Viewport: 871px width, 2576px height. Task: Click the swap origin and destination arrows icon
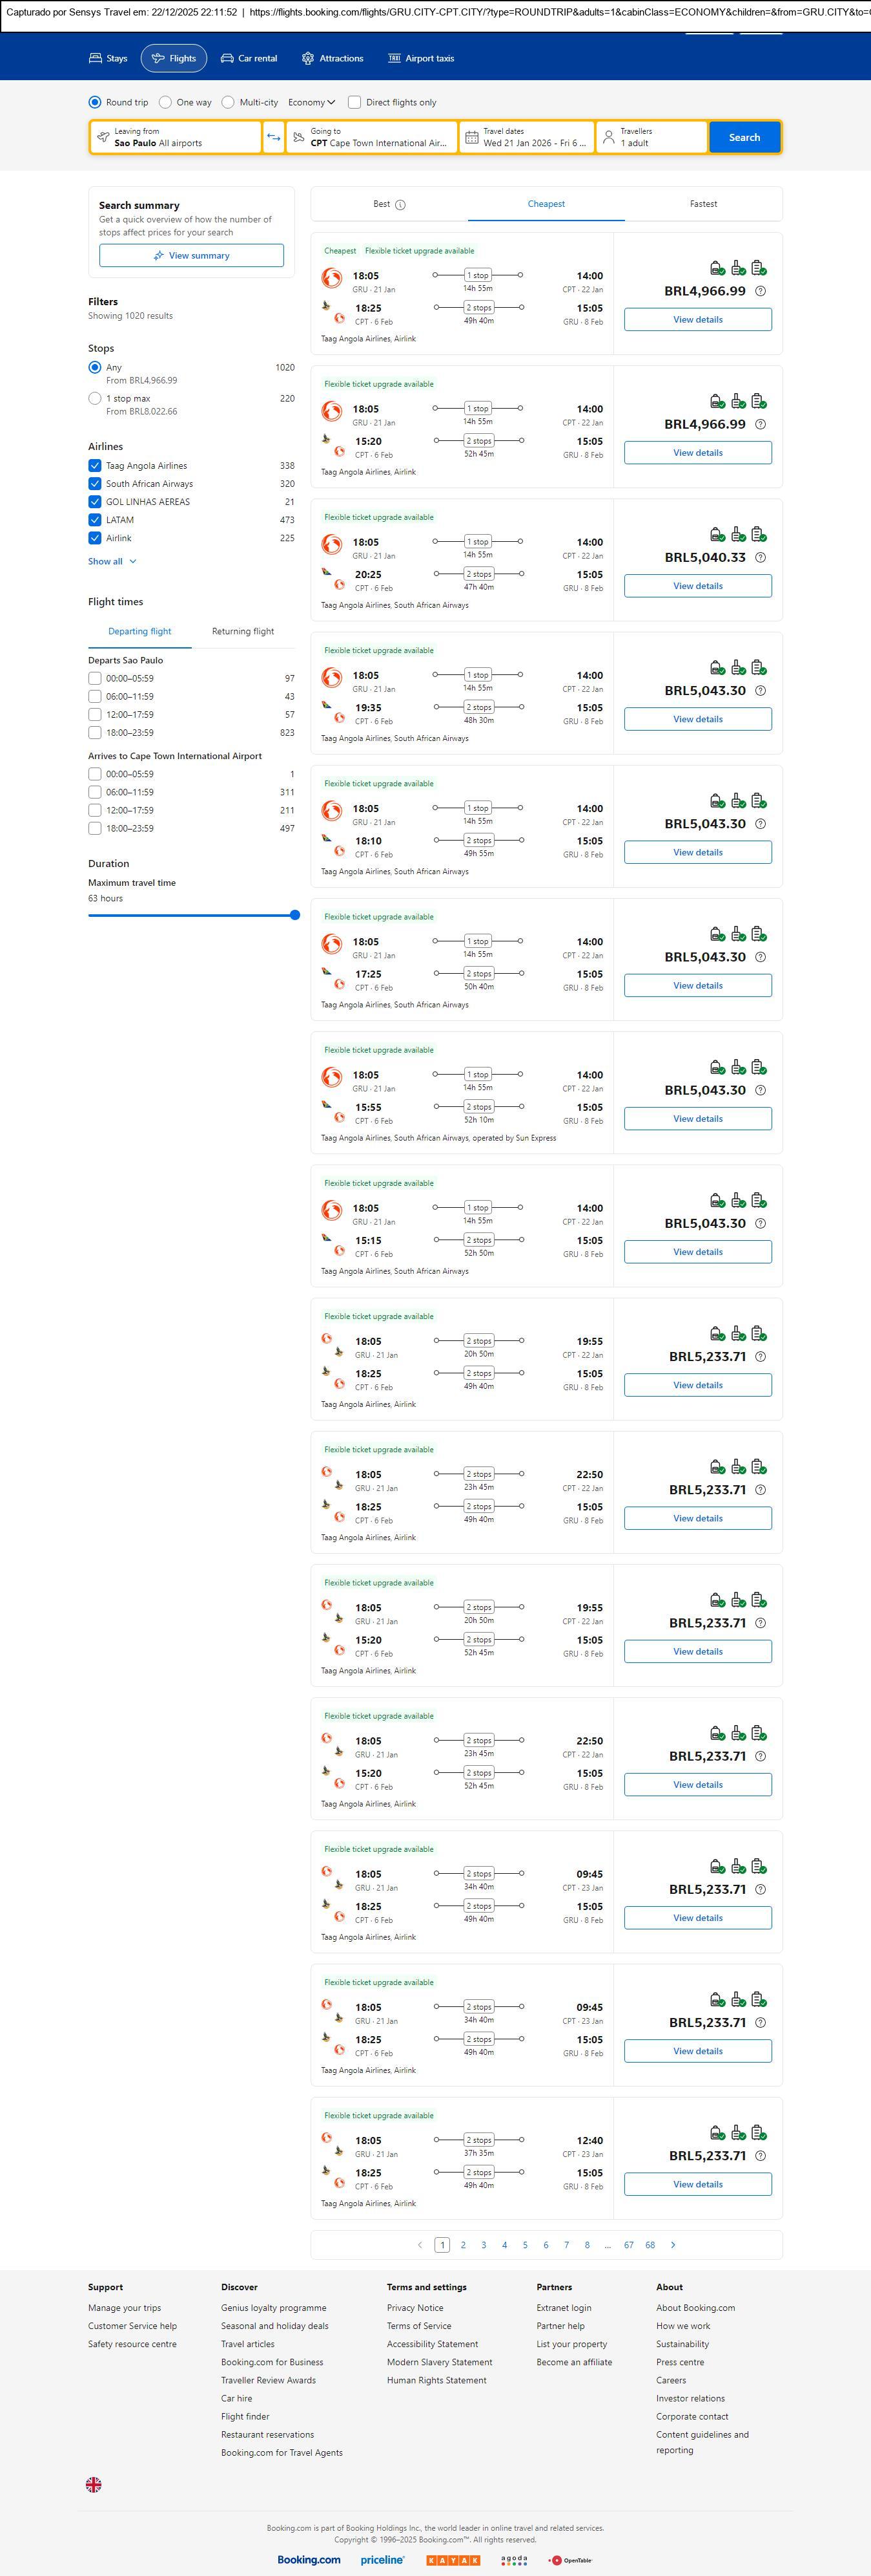point(274,137)
